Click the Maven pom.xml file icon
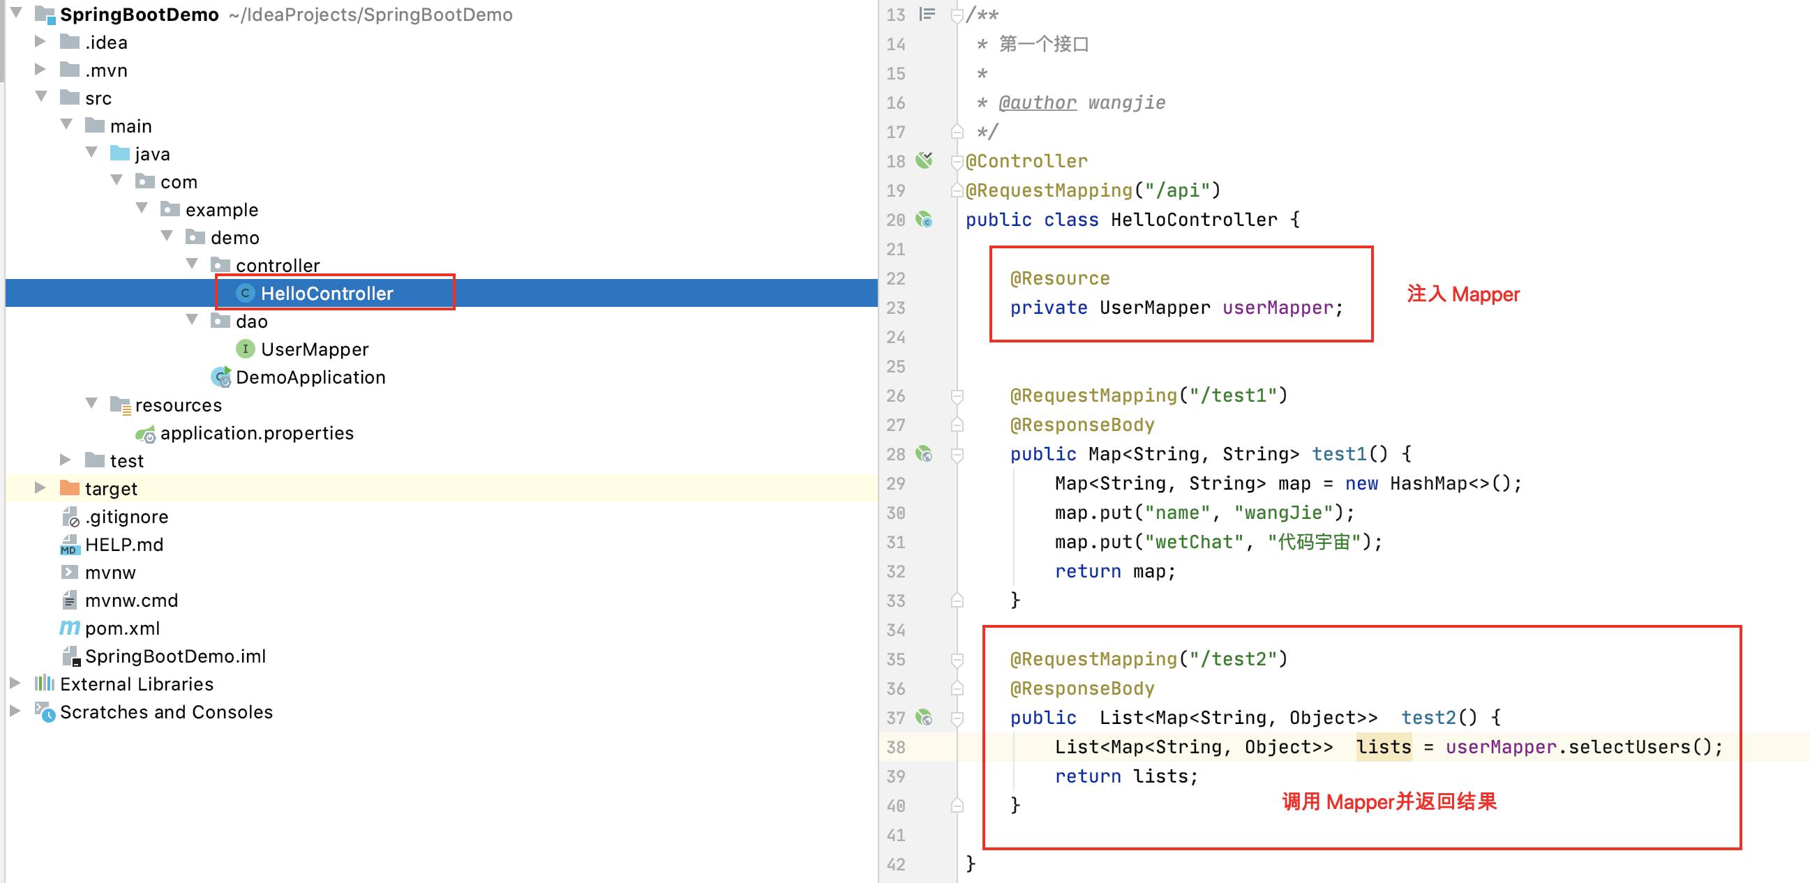Screen dimensions: 1810x883 (69, 628)
